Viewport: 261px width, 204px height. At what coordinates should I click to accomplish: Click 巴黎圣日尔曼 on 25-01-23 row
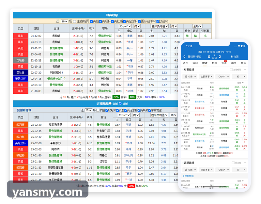point(55,167)
